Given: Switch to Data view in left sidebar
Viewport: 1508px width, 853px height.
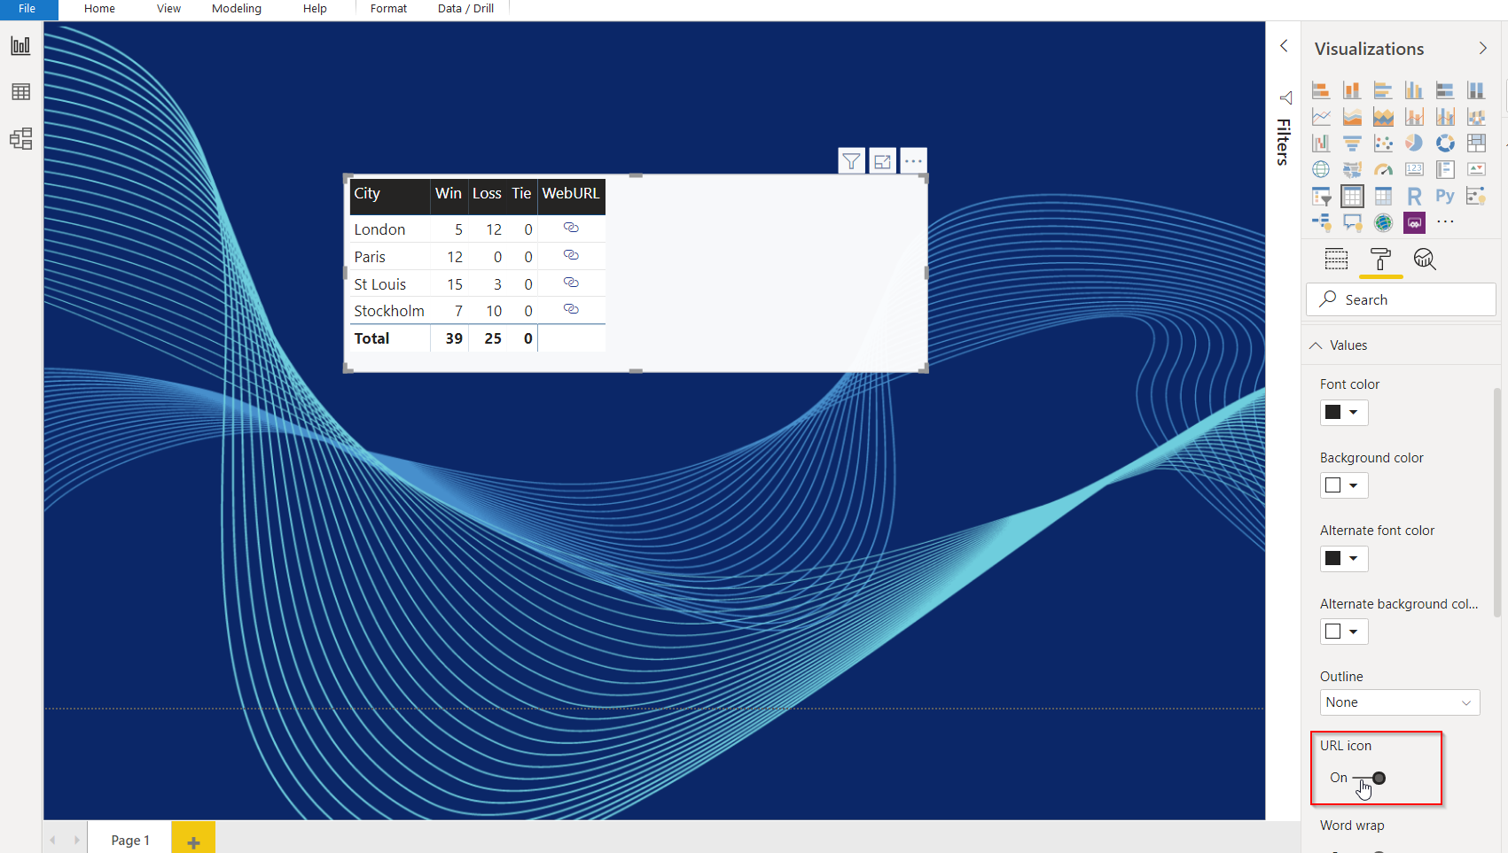Looking at the screenshot, I should (20, 92).
